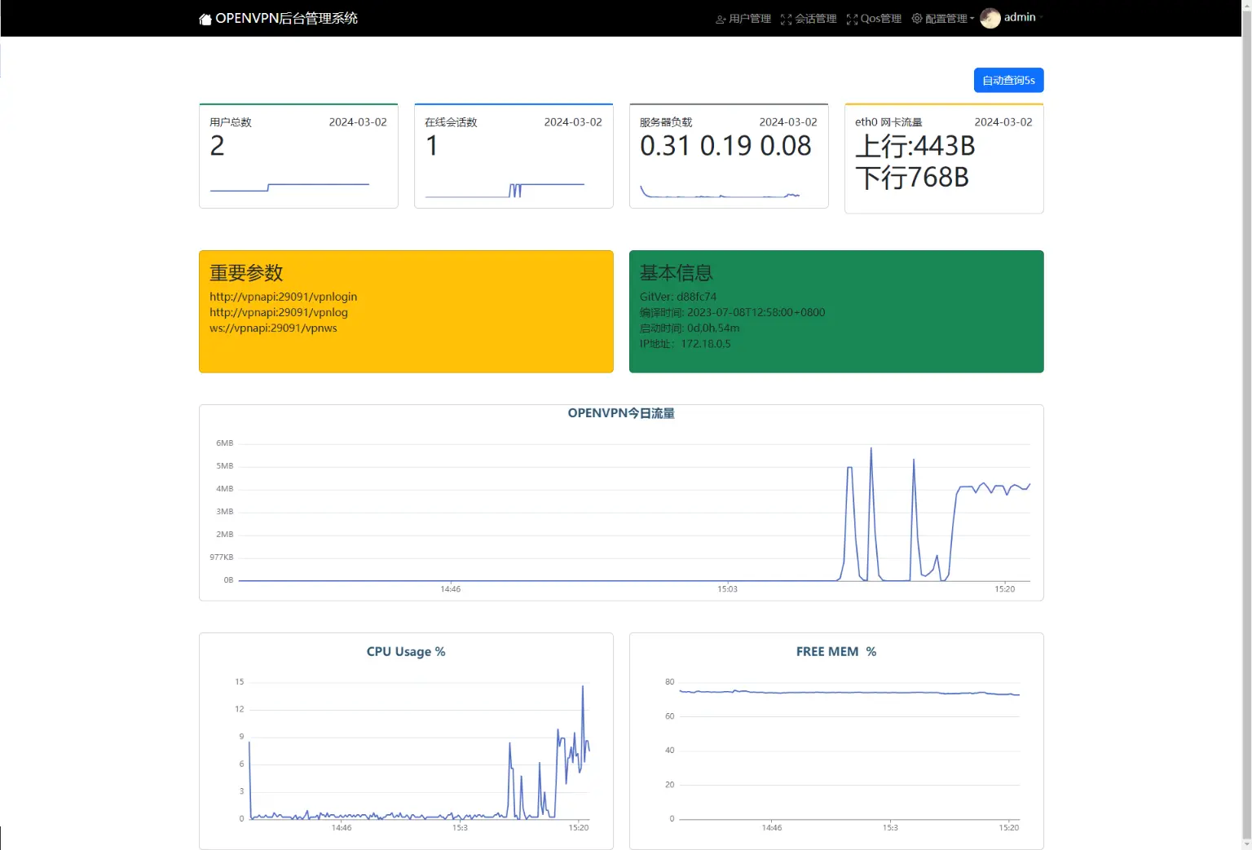1252x850 pixels.
Task: Click the gear icon next to 配置管理
Action: (x=917, y=18)
